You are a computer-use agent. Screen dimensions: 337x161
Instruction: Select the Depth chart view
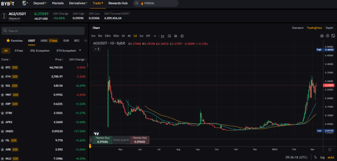[x=329, y=28]
